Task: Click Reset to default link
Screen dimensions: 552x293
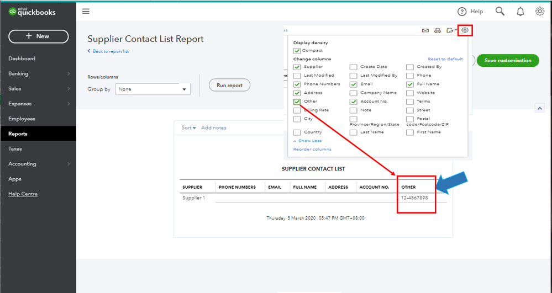Action: point(445,59)
